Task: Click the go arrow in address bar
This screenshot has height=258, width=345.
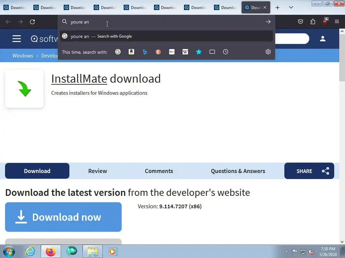Action: click(268, 22)
